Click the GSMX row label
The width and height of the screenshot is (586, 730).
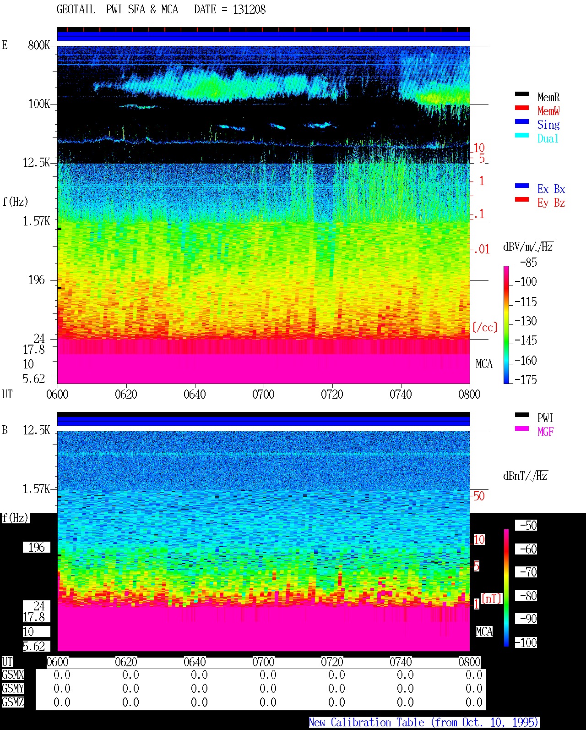(13, 675)
